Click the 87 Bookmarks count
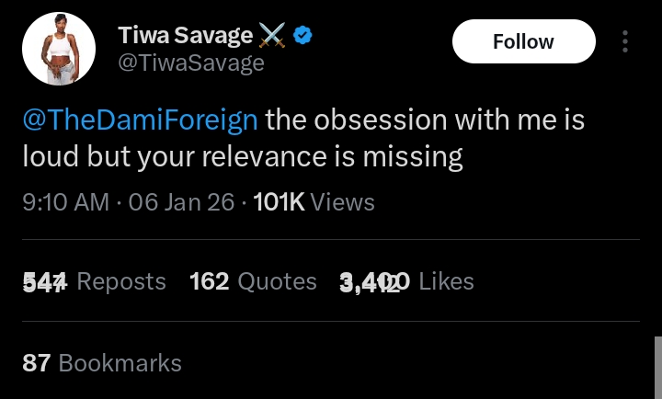The width and height of the screenshot is (662, 399). pos(102,362)
